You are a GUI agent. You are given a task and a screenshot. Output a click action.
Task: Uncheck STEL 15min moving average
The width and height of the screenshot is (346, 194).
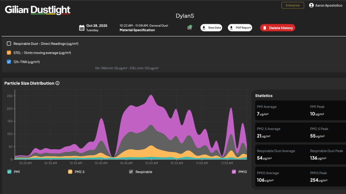pyautogui.click(x=9, y=53)
